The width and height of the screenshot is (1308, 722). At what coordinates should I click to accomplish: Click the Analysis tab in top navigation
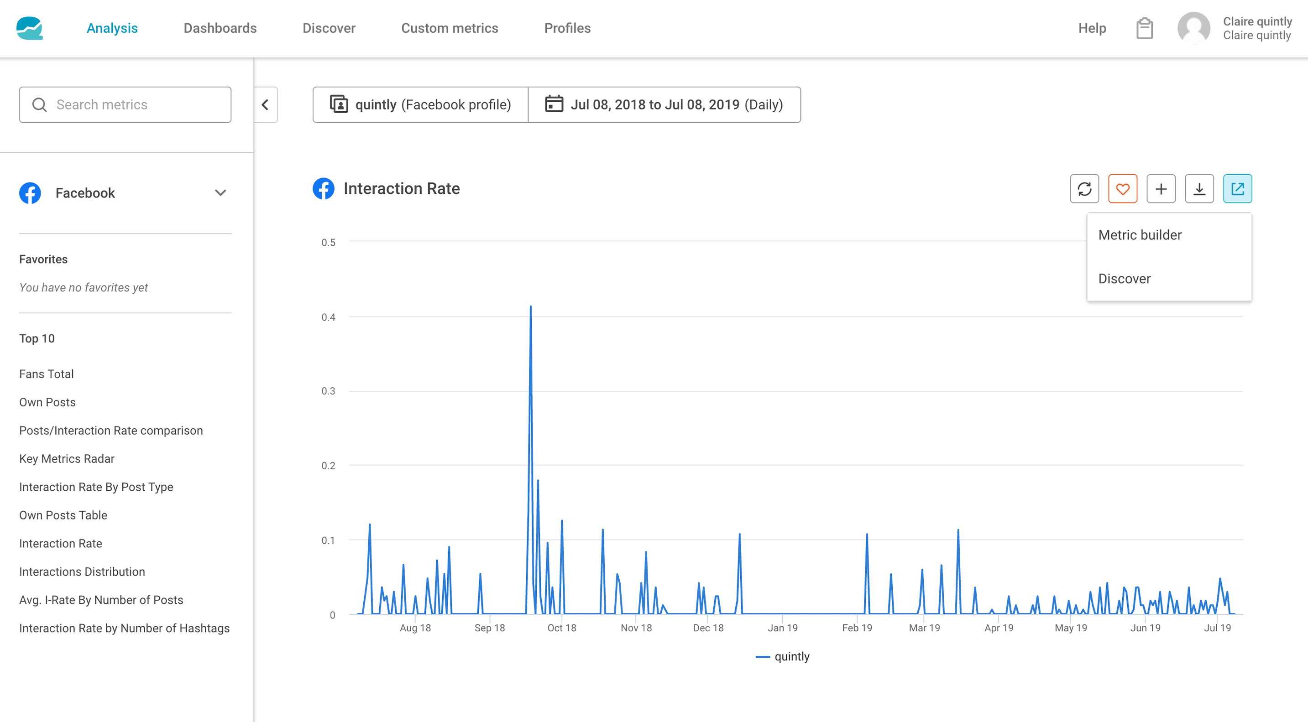click(x=112, y=27)
